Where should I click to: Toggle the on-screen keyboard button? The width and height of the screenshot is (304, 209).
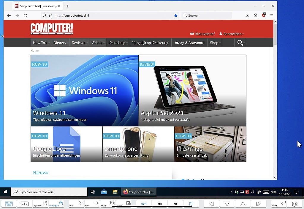(x=9, y=204)
